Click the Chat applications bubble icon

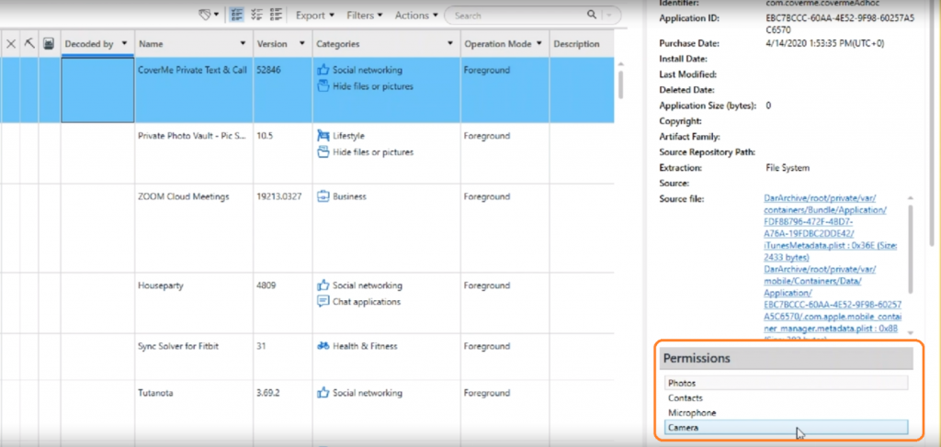click(323, 301)
